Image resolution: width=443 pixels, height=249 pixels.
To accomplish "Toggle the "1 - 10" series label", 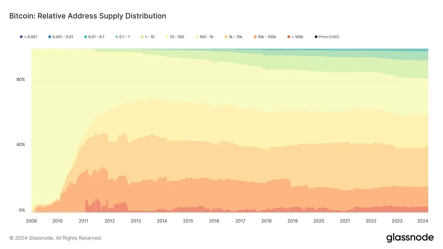I will pyautogui.click(x=149, y=37).
